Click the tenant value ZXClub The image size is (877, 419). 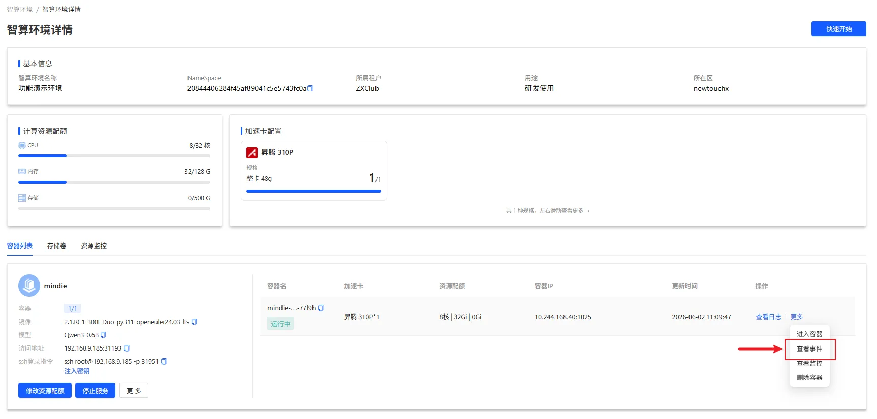[x=367, y=88]
